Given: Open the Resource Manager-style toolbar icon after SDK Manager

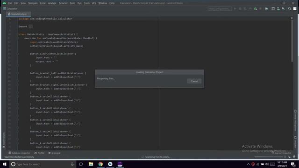Looking at the screenshot, I should coord(283,9).
